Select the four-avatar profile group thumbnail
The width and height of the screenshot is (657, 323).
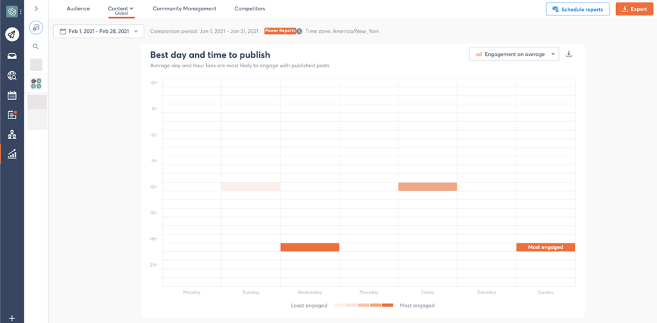click(36, 83)
